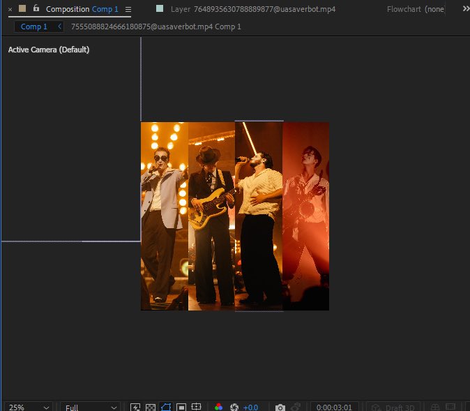The image size is (470, 411).
Task: Take a snapshot with camera icon
Action: coord(280,408)
